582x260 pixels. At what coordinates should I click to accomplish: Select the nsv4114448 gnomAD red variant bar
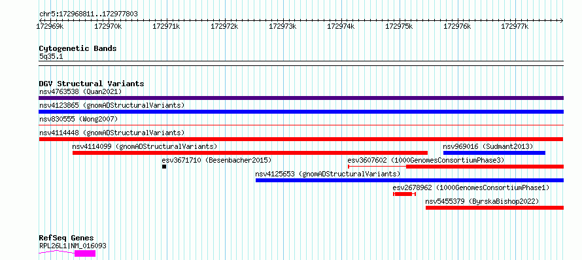[x=301, y=139]
